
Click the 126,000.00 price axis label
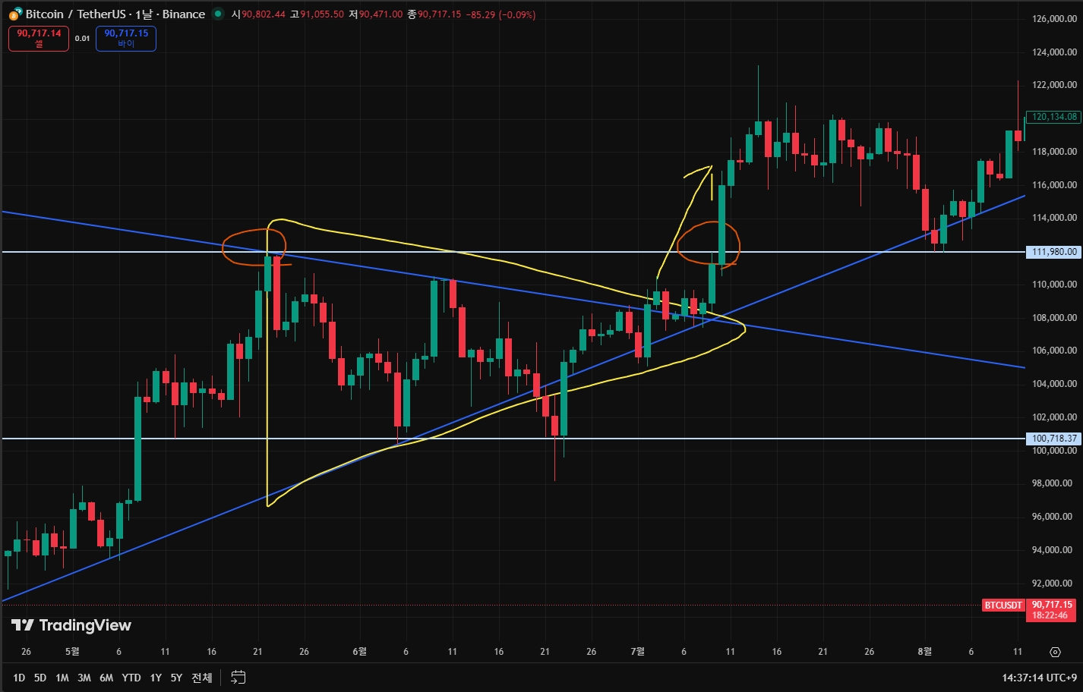coord(1054,19)
